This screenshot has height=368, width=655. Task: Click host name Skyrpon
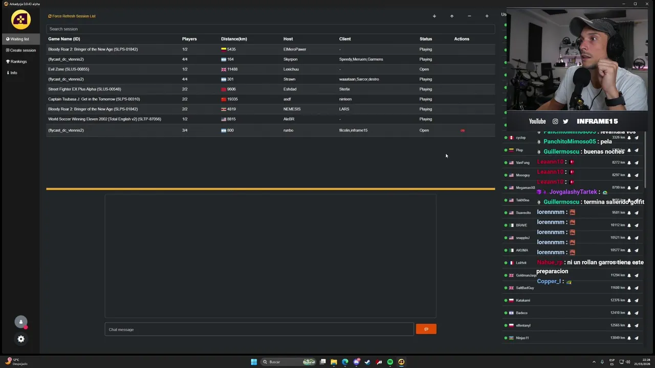pyautogui.click(x=290, y=59)
